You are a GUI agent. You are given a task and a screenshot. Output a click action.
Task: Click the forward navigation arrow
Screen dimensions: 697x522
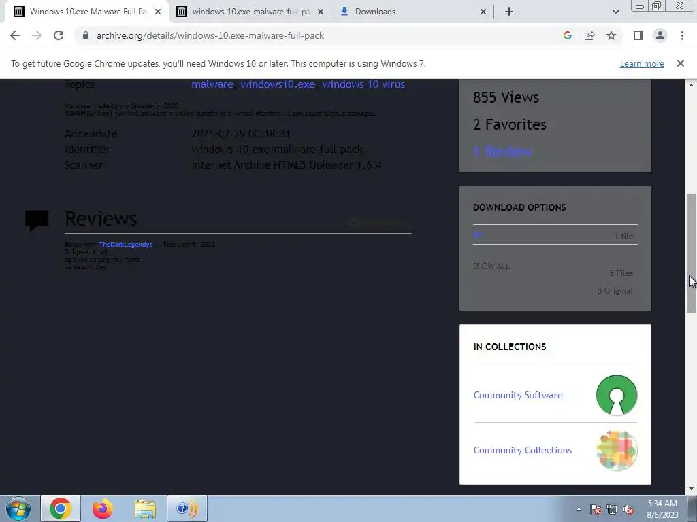[x=37, y=35]
